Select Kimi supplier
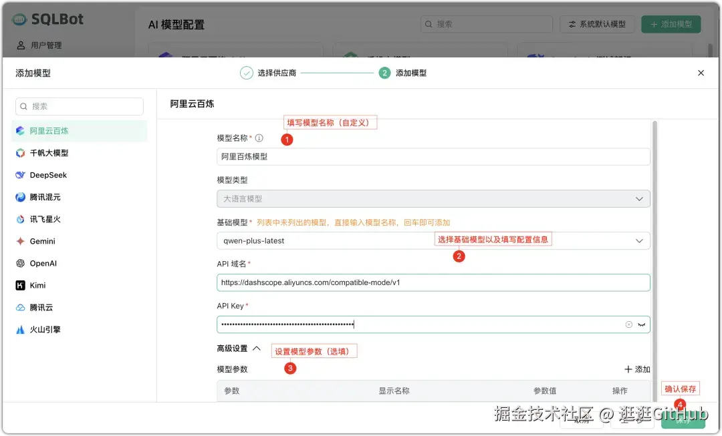 tap(79, 285)
